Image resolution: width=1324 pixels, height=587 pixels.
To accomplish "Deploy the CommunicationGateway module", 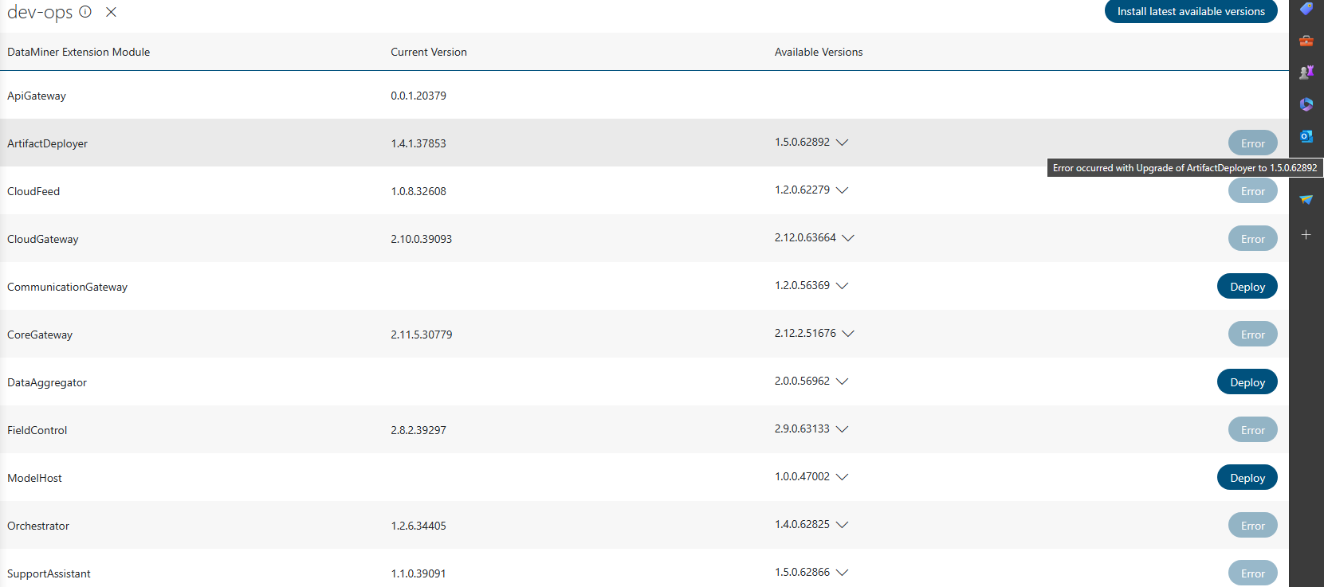I will coord(1247,287).
